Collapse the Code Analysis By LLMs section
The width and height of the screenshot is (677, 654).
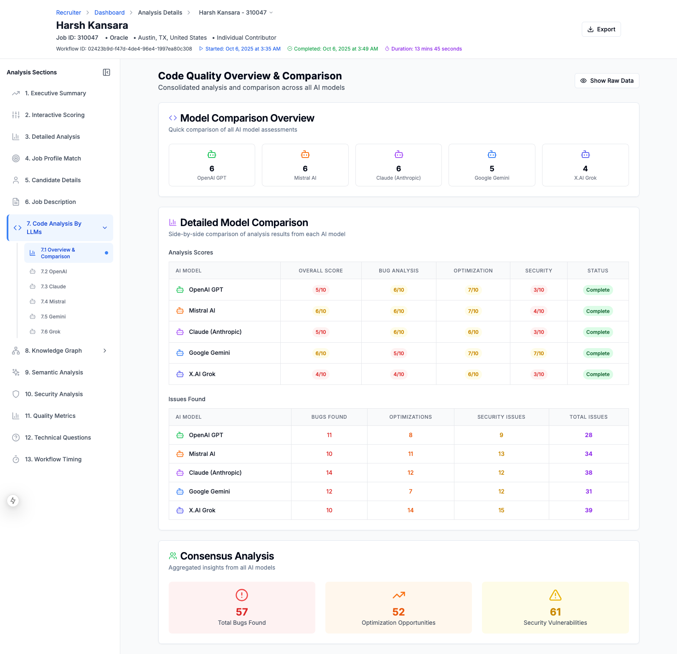point(105,228)
